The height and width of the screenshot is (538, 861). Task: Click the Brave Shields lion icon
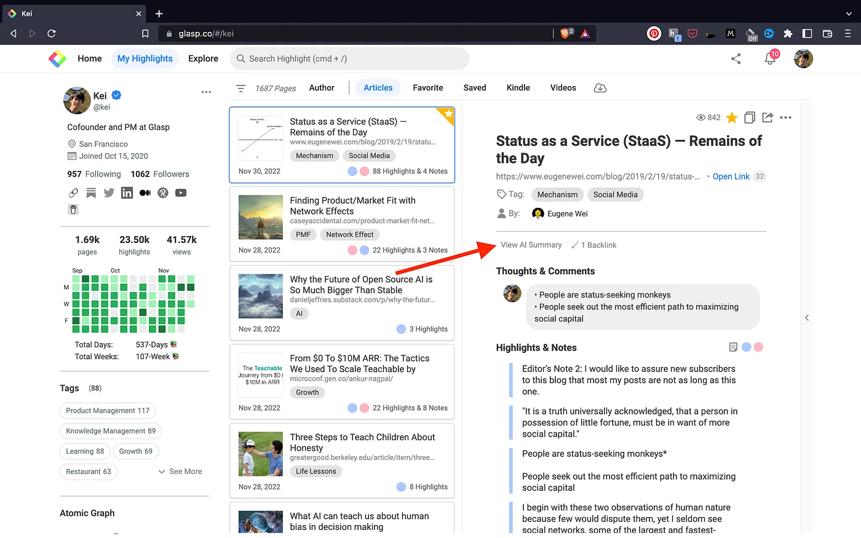[566, 33]
